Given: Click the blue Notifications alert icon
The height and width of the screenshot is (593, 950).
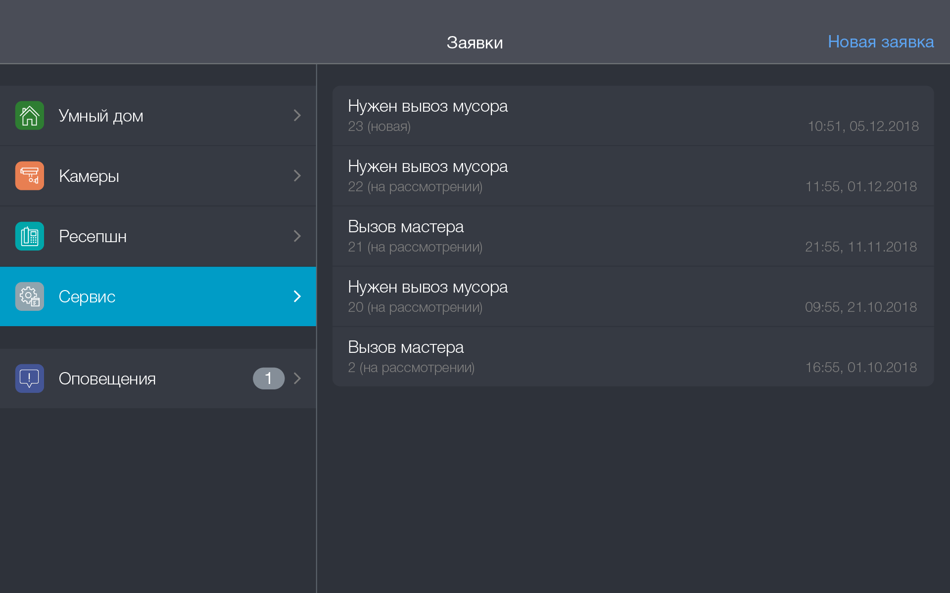Looking at the screenshot, I should (x=30, y=379).
